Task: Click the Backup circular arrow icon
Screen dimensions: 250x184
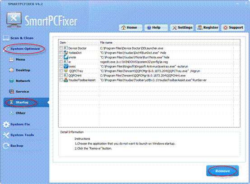Action: pos(6,146)
